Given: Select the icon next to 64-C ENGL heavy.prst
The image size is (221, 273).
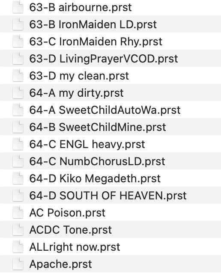Looking at the screenshot, I should pos(18,144).
